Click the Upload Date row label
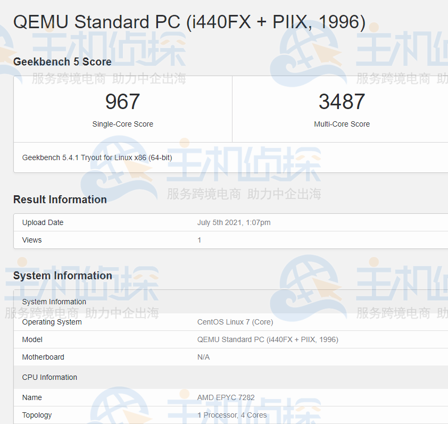Image resolution: width=448 pixels, height=424 pixels. [43, 222]
